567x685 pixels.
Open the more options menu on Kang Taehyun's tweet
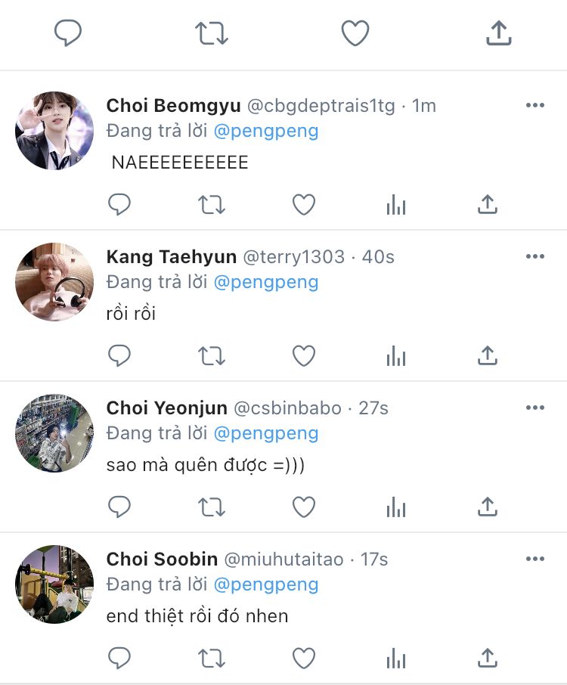coord(535,257)
